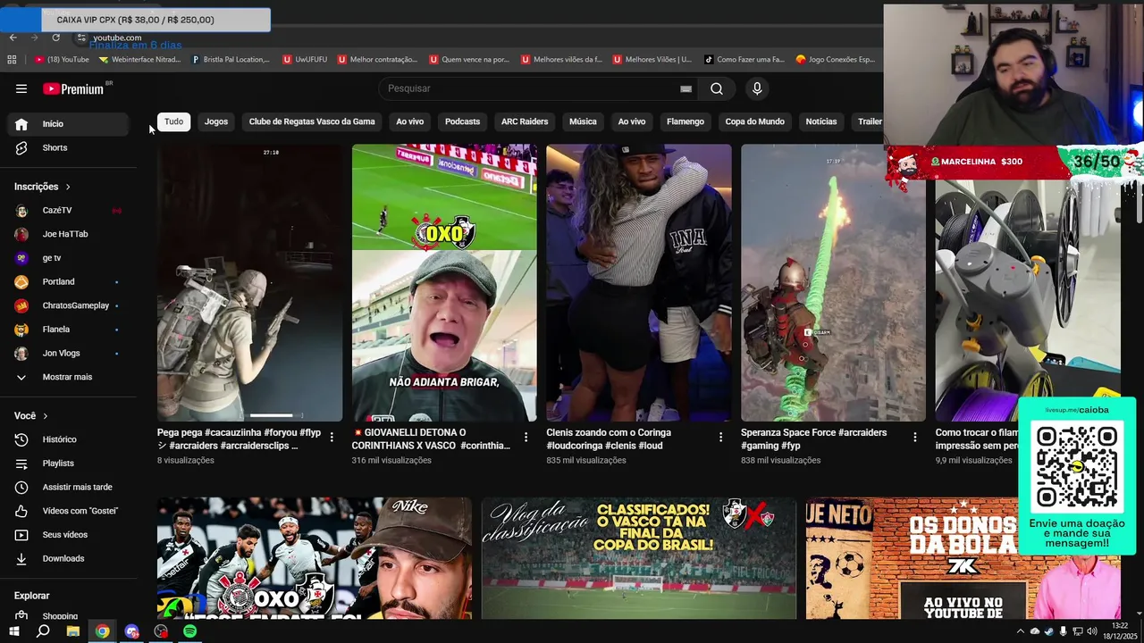This screenshot has height=643, width=1144.
Task: Open options menu for Pega pega short
Action: coord(332,438)
